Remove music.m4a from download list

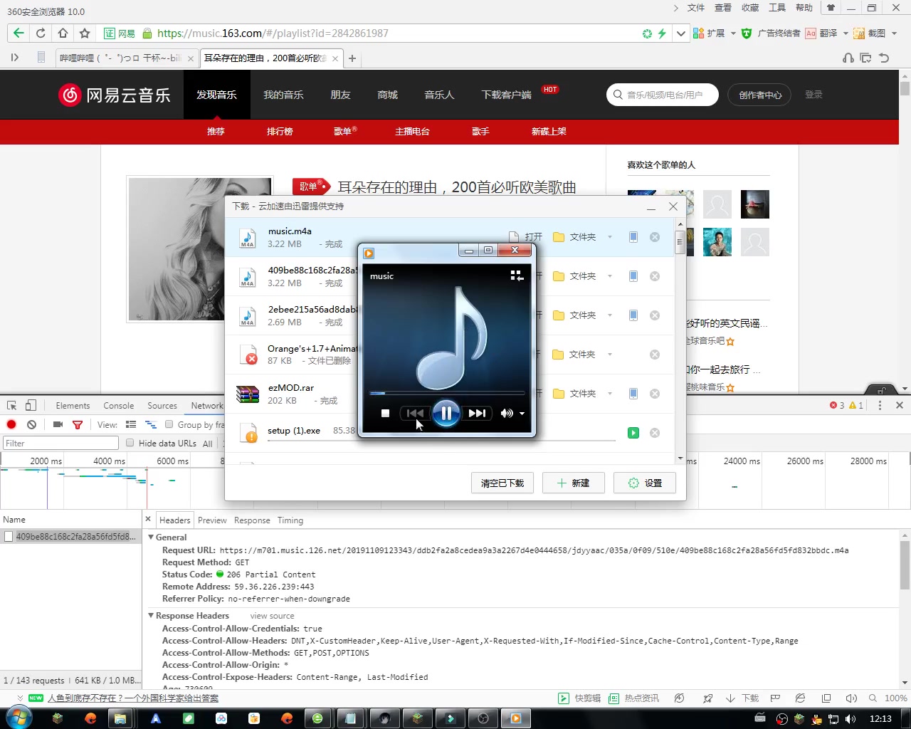[655, 237]
